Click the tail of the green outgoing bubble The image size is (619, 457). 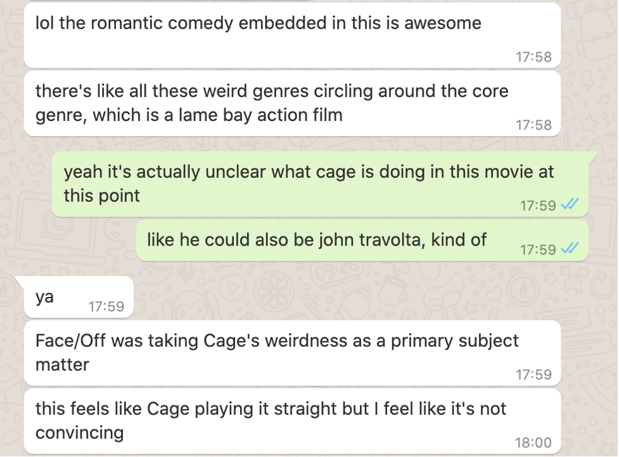pyautogui.click(x=593, y=157)
